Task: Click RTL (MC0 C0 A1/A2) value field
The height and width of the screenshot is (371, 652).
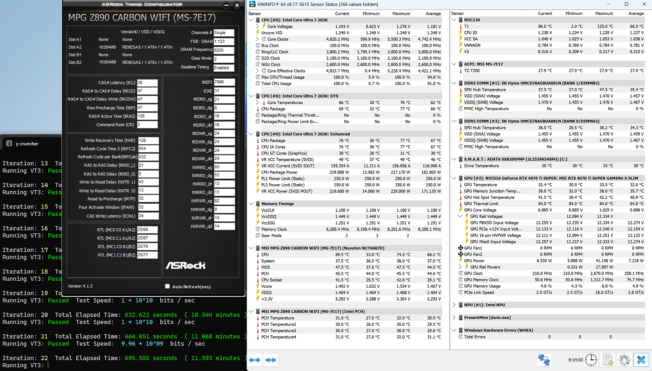Action: coord(147,230)
